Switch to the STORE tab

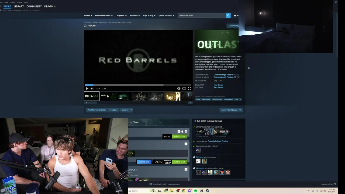point(7,6)
